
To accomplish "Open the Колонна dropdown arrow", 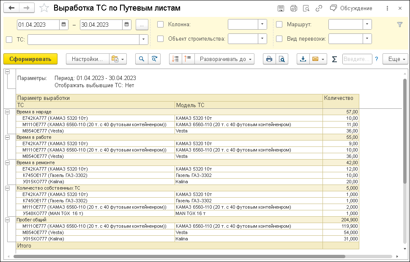I will pyautogui.click(x=262, y=25).
